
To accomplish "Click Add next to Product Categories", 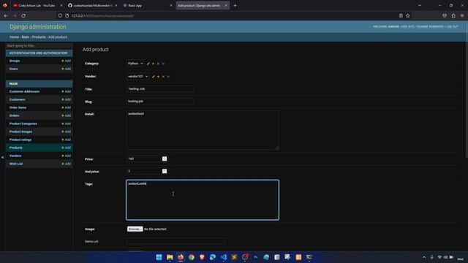I will 67,123.
